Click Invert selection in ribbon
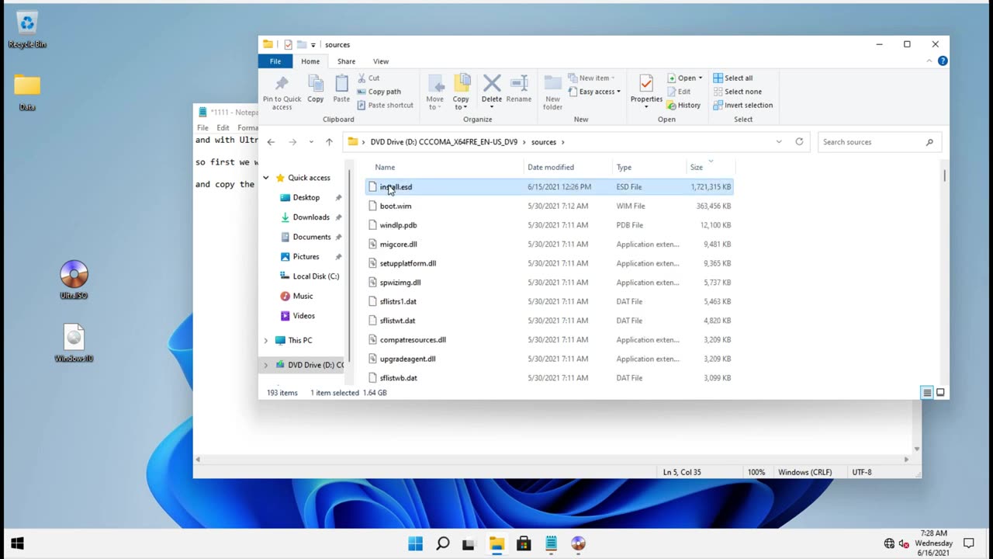The width and height of the screenshot is (993, 559). click(742, 105)
